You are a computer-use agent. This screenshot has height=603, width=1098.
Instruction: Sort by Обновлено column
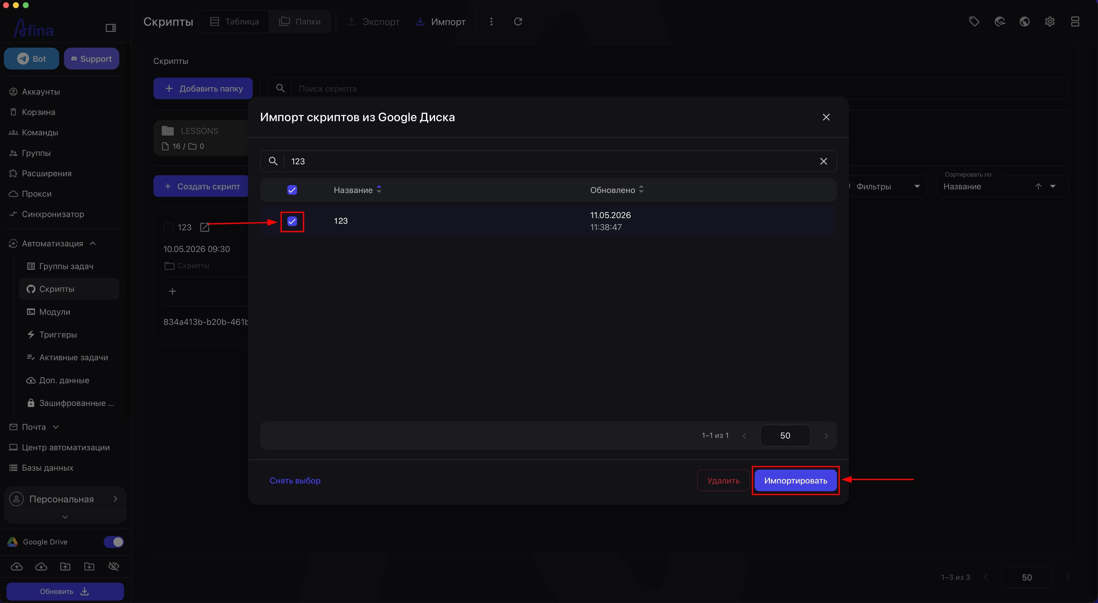(617, 190)
